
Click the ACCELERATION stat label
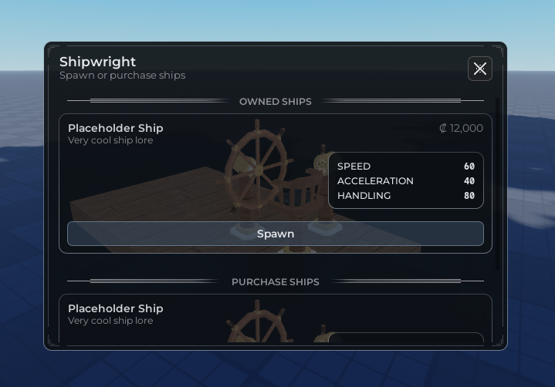pos(375,181)
